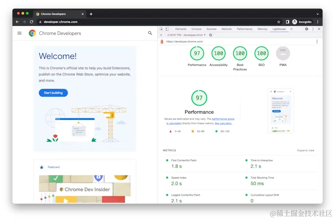Click the large Performance 97 gauge
Viewport: 335px width, 220px height.
[x=199, y=98]
